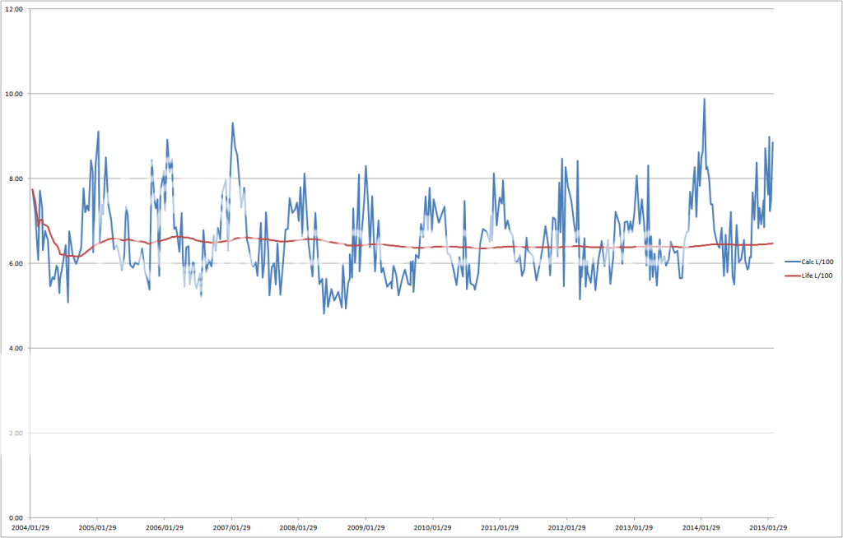Click the highest blue peak near 2014
The image size is (843, 538).
point(705,100)
